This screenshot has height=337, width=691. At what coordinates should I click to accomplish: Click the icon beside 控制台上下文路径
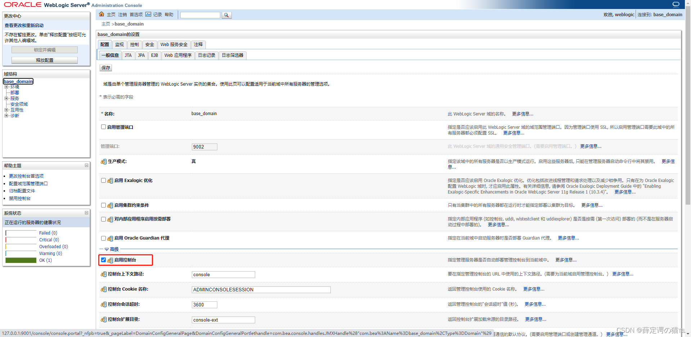pos(104,274)
